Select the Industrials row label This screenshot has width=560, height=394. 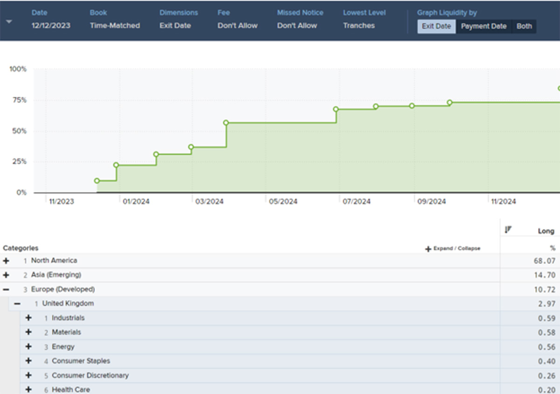pos(68,318)
